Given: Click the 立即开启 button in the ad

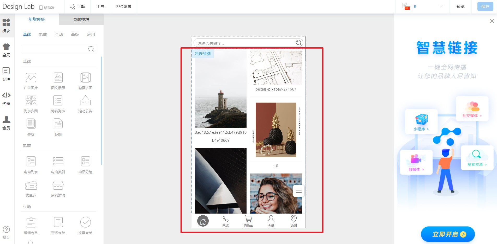Looking at the screenshot, I should pyautogui.click(x=448, y=234).
